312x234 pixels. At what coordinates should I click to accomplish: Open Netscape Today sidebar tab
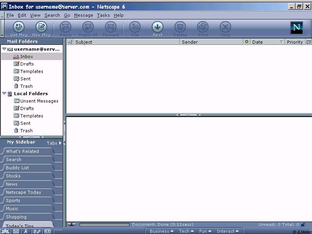coord(28,192)
